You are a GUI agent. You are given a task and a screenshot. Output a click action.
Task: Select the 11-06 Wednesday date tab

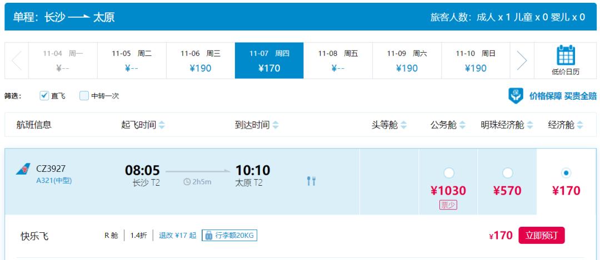[201, 61]
